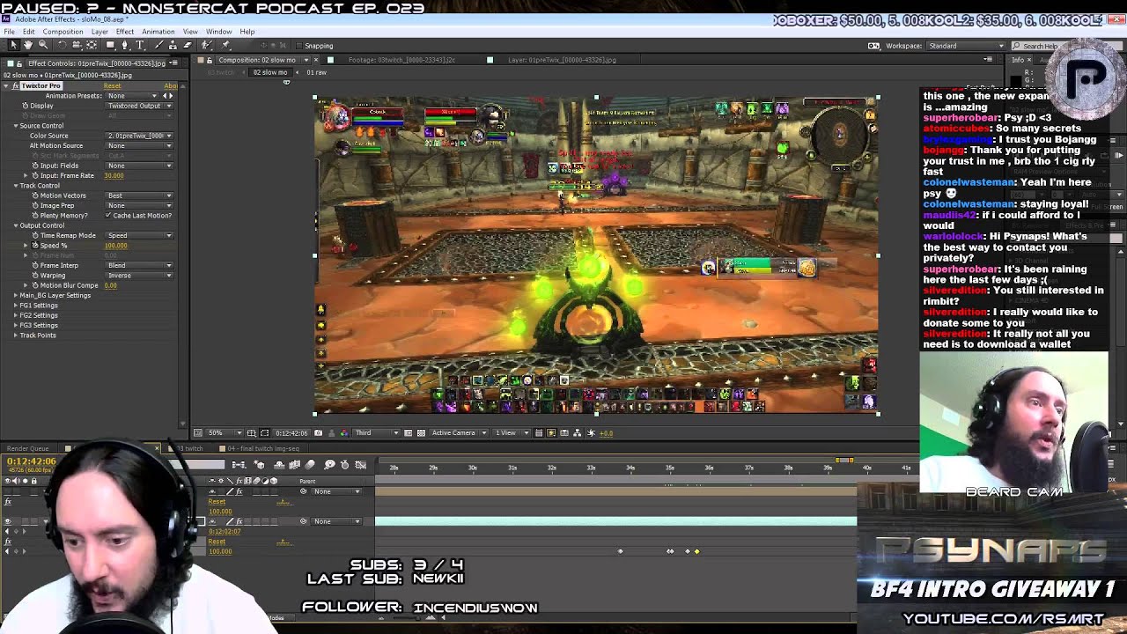Expand the Main_BG Layer Settings group
Screen dimensions: 1127x634
click(16, 295)
